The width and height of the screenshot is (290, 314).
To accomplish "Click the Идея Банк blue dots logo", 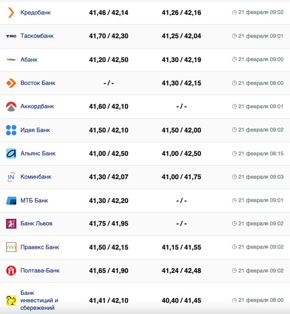I will [x=11, y=130].
